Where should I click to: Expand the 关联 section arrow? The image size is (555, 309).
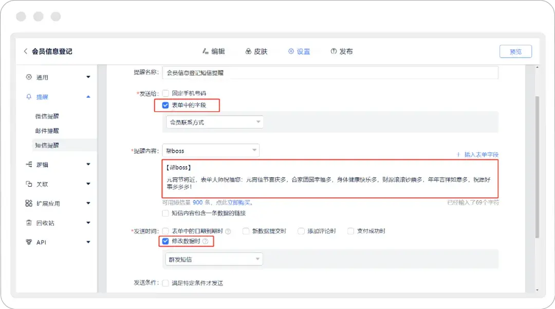[88, 184]
